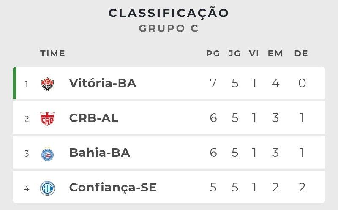Click the CRB-AL club crest
This screenshot has height=210, width=338.
(47, 119)
